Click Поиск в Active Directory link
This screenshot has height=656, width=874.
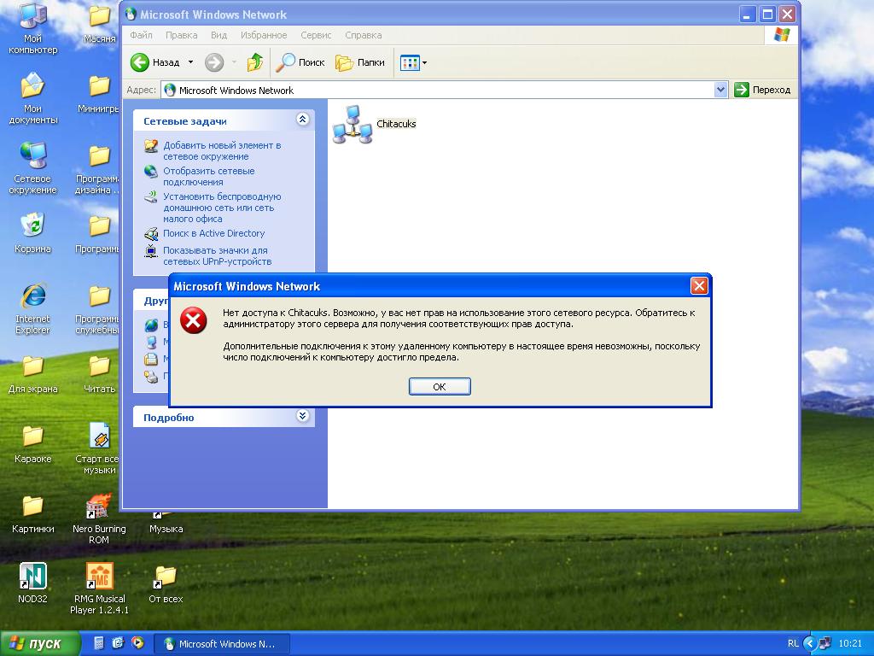point(213,233)
